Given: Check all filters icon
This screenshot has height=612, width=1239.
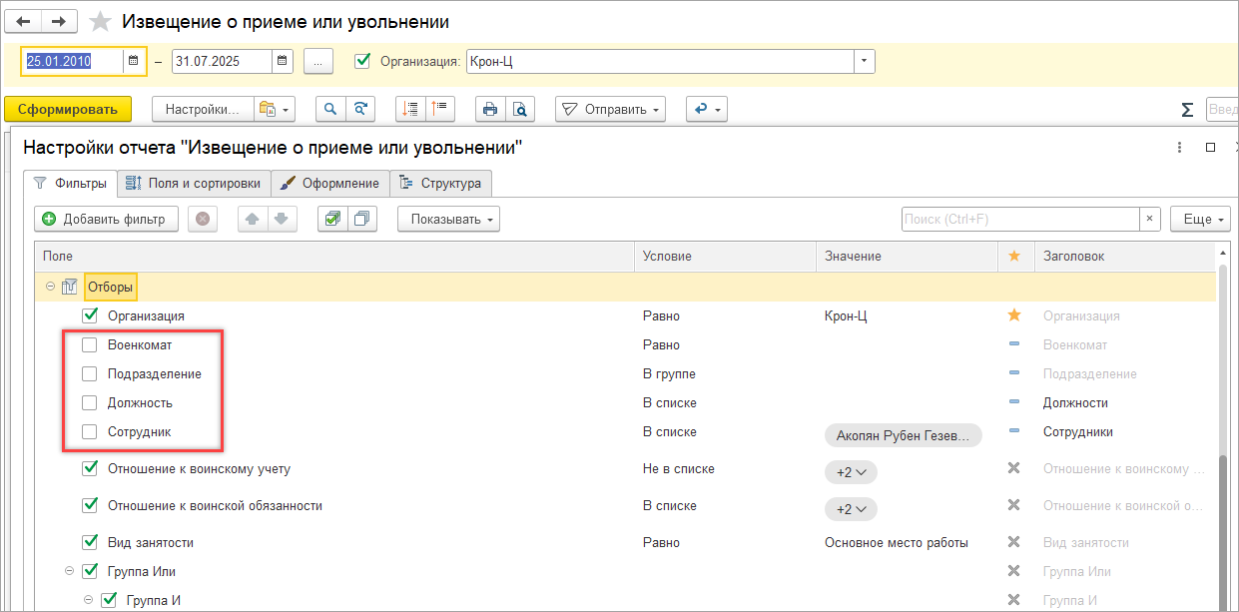Looking at the screenshot, I should [332, 219].
